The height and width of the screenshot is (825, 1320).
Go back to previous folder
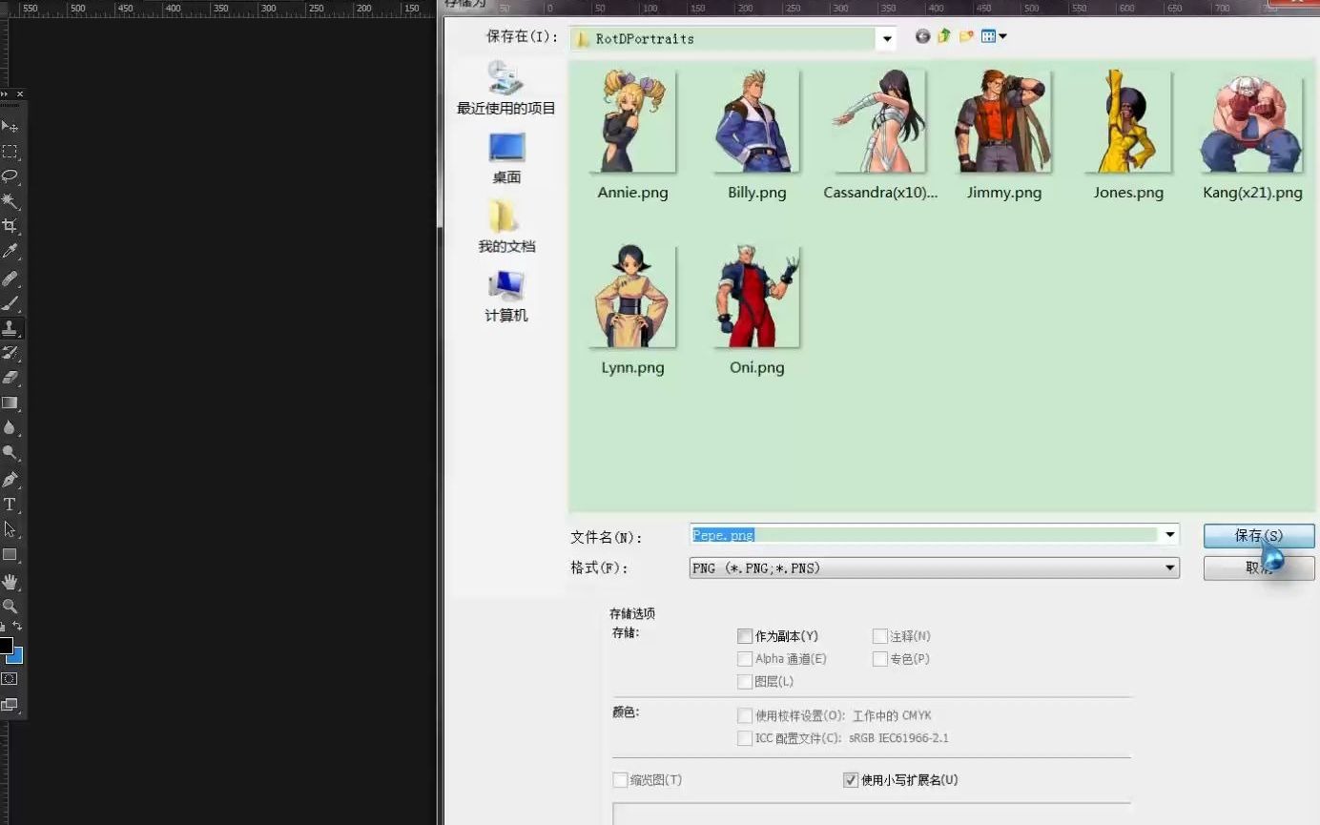922,36
